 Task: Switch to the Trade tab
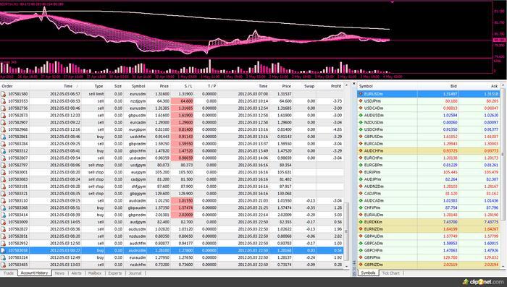[x=9, y=273]
